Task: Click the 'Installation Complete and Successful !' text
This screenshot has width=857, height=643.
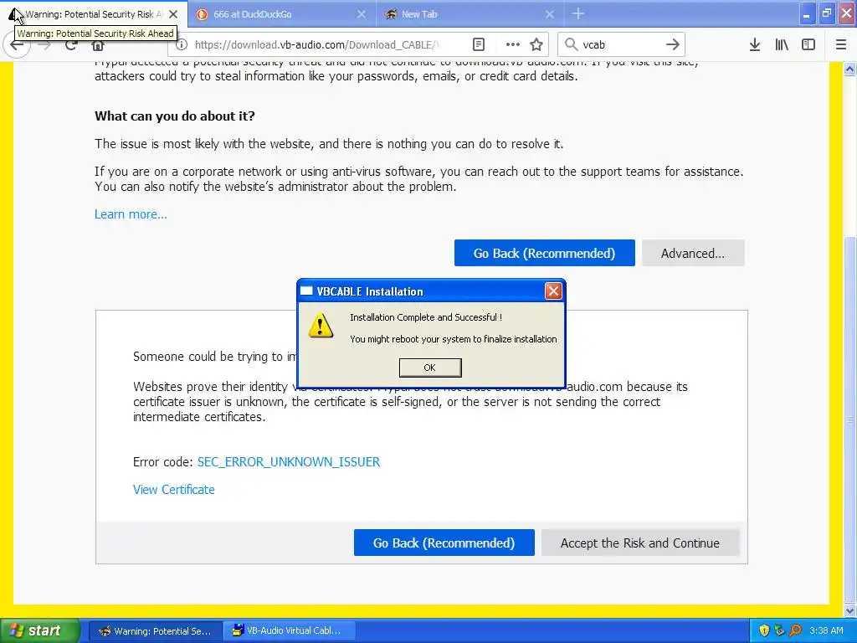Action: point(426,317)
